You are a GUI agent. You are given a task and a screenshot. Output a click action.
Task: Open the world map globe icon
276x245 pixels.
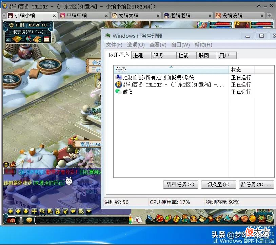(x=28, y=39)
